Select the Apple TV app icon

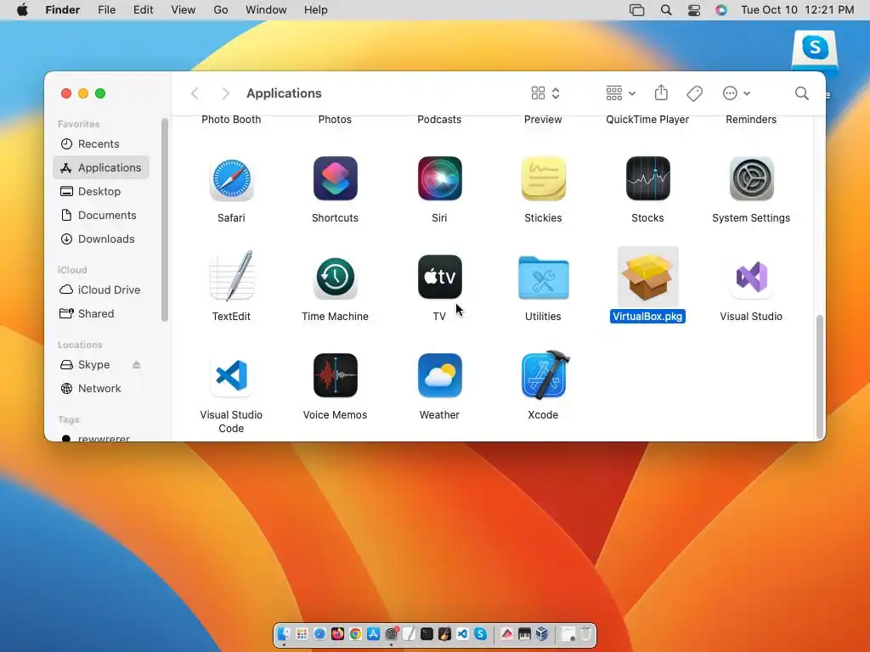click(x=439, y=278)
